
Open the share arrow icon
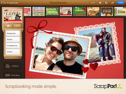[x=113, y=3]
